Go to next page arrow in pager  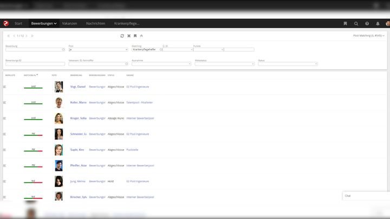(27, 36)
